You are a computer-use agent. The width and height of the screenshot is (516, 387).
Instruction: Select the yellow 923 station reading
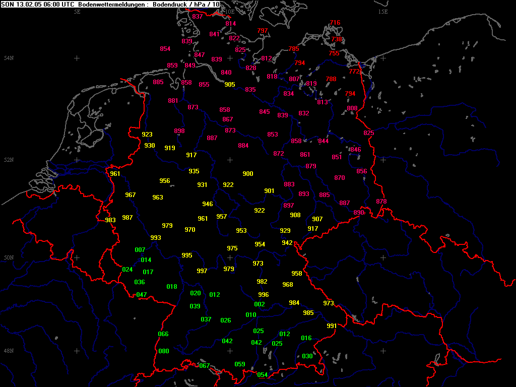(147, 135)
